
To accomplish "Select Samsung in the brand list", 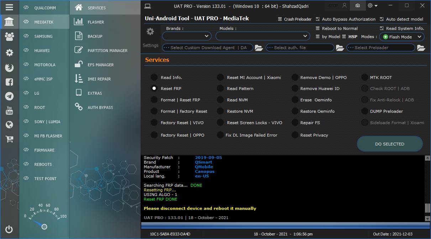I will (43, 36).
